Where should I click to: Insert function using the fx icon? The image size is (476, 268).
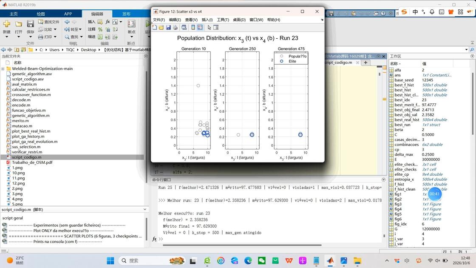tap(108, 22)
